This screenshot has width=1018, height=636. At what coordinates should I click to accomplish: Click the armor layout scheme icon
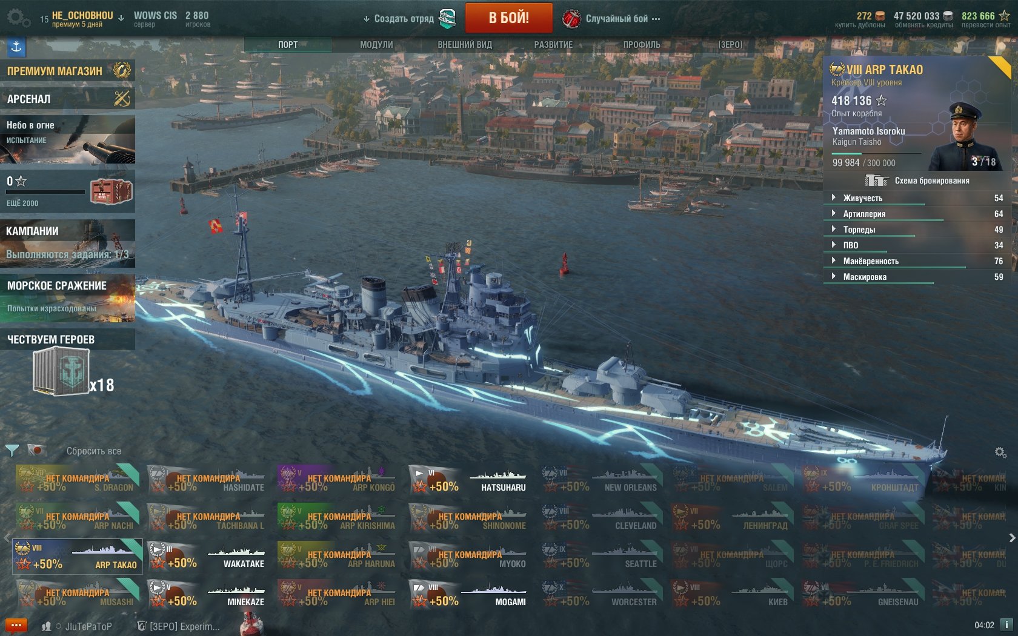click(x=876, y=181)
